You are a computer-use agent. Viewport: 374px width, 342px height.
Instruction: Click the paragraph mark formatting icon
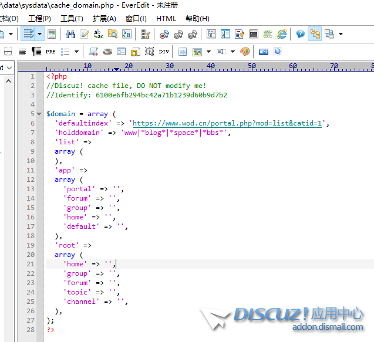click(x=36, y=52)
